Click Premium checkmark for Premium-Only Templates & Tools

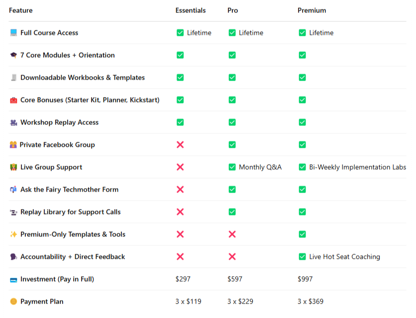tap(302, 234)
